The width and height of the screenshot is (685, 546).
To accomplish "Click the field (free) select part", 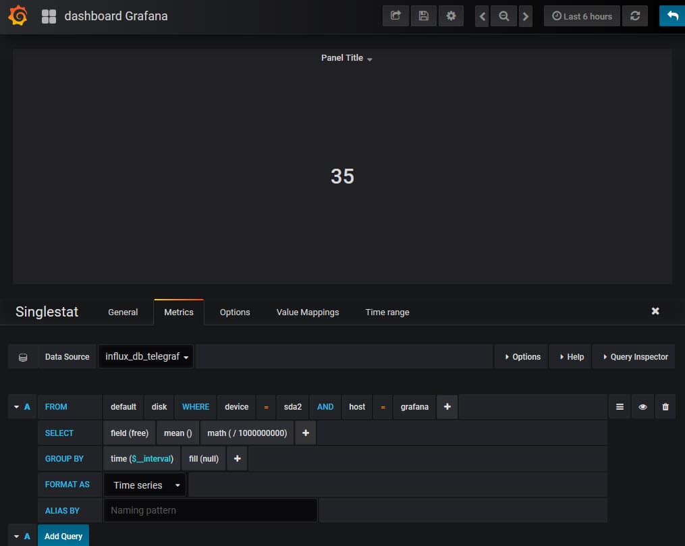I will 130,433.
